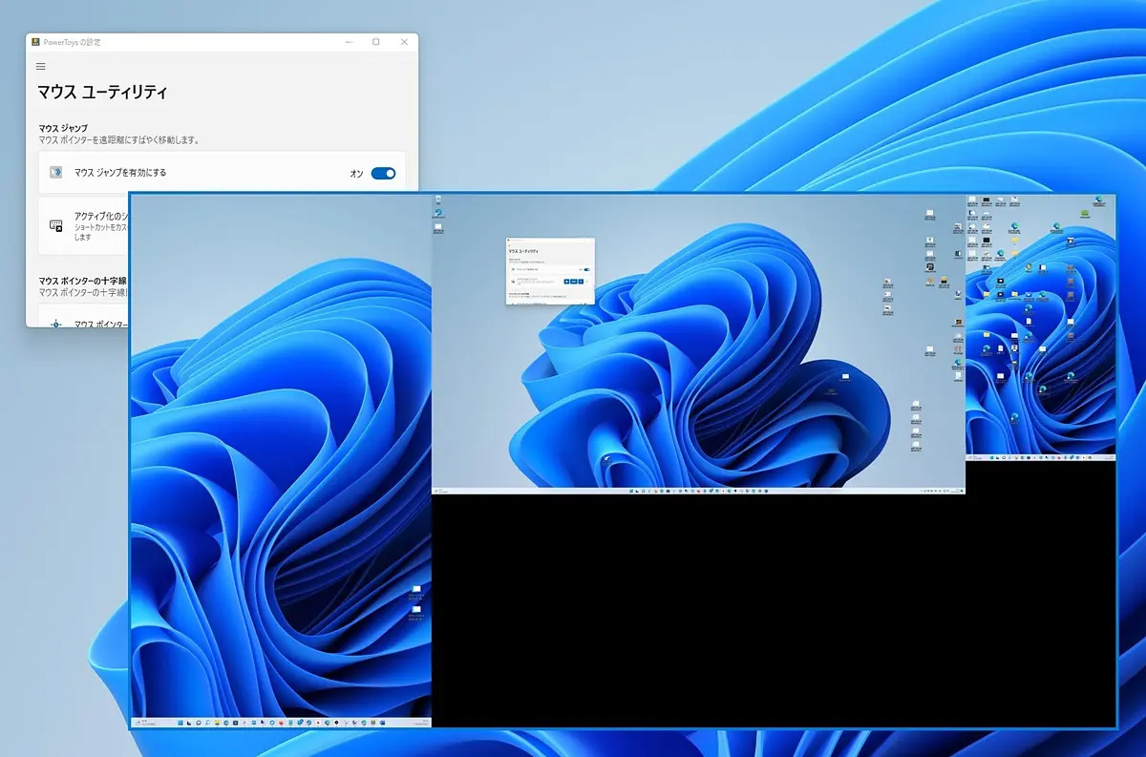Click Edge icon at top-right of preview
Screen dimensions: 1146x757
(x=1099, y=200)
